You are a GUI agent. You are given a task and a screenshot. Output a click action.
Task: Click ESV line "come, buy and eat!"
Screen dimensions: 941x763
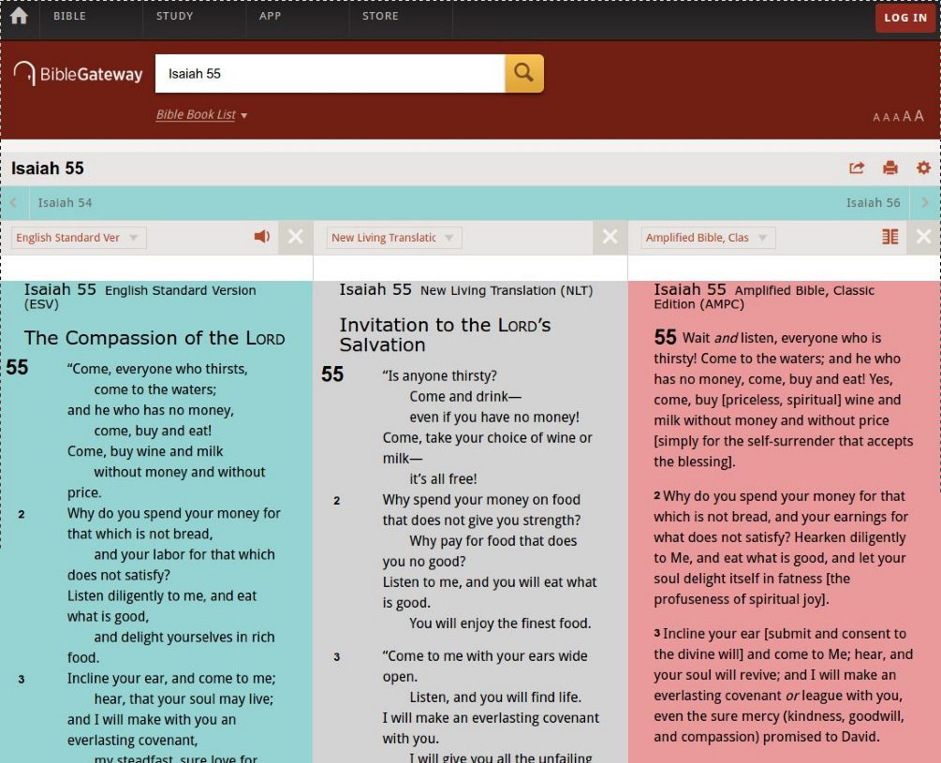(153, 431)
